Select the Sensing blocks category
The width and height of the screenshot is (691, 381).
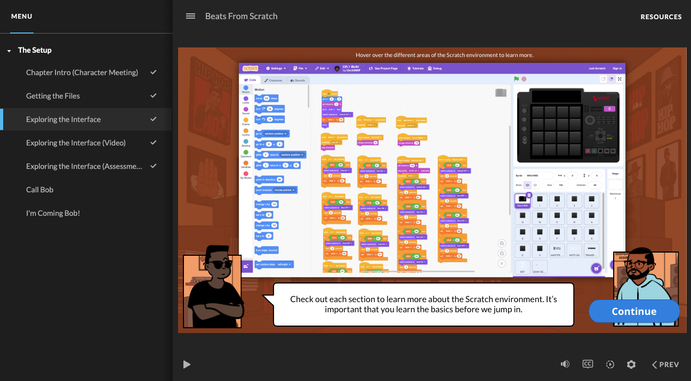coord(246,142)
